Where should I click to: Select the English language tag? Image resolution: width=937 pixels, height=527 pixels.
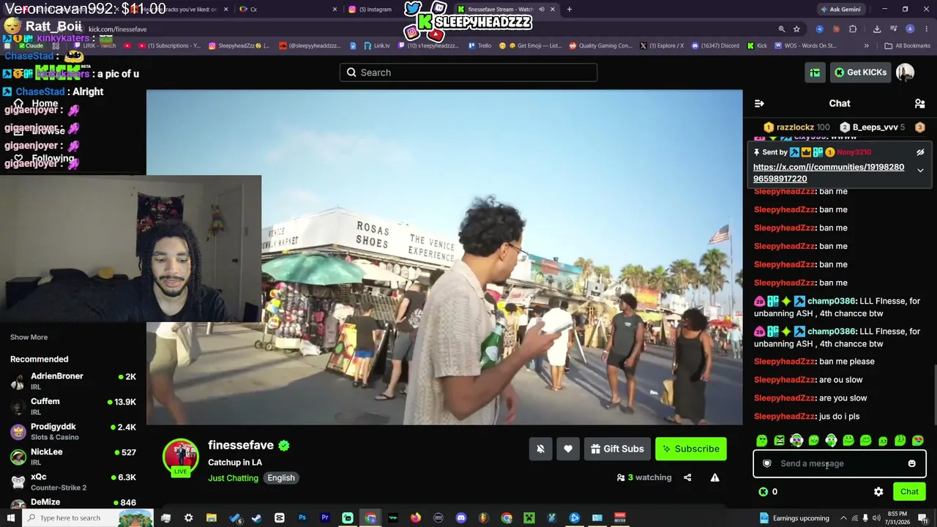tap(281, 478)
